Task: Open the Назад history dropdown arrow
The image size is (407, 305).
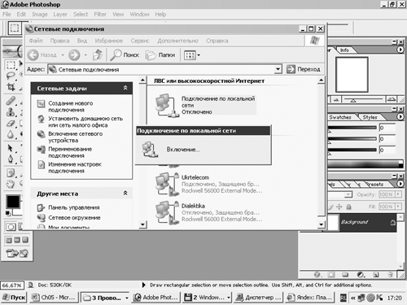Action: [x=63, y=55]
